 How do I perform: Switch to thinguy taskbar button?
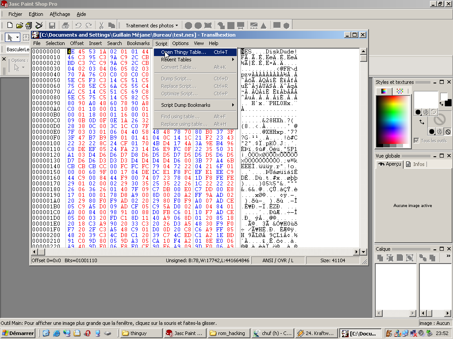click(142, 333)
